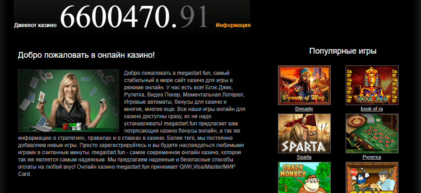Viewport: 421px width, 193px height.
Task: Follow the Dynasty text link
Action: click(x=304, y=109)
